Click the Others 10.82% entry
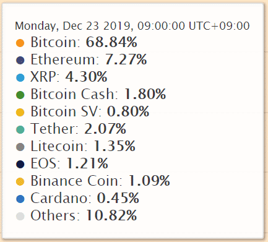Viewport: 268px width, 242px height. (84, 215)
